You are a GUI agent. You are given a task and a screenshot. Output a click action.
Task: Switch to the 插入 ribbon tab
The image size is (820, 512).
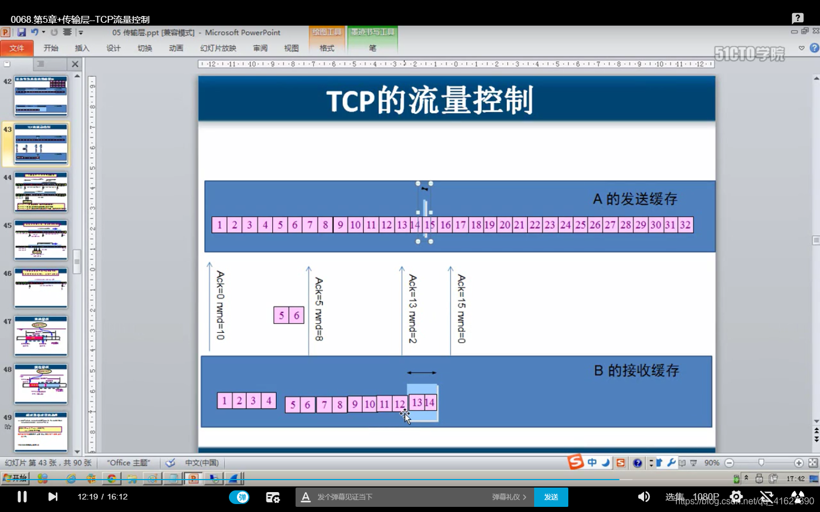[x=82, y=48]
